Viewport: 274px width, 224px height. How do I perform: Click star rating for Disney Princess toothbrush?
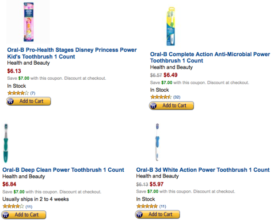[x=18, y=93]
